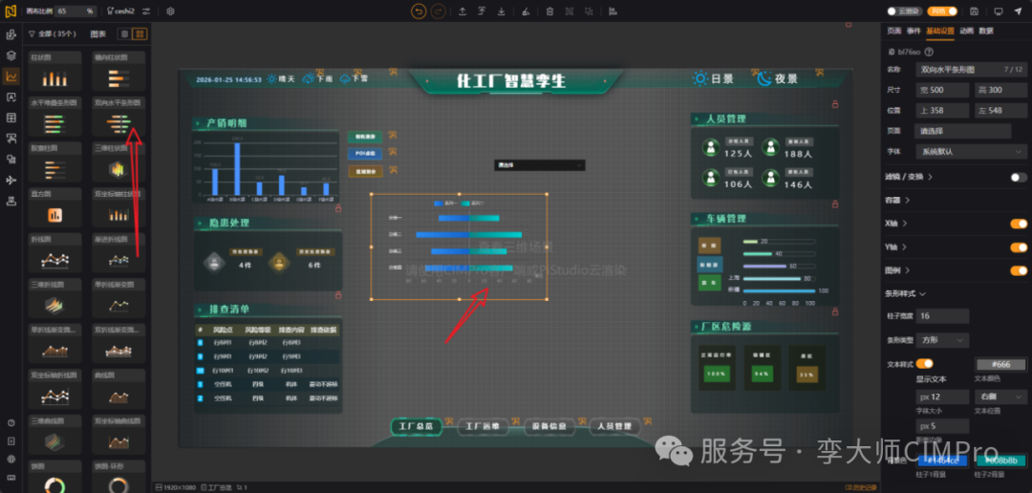Click the 日景 day scene button
1032x493 pixels.
713,79
